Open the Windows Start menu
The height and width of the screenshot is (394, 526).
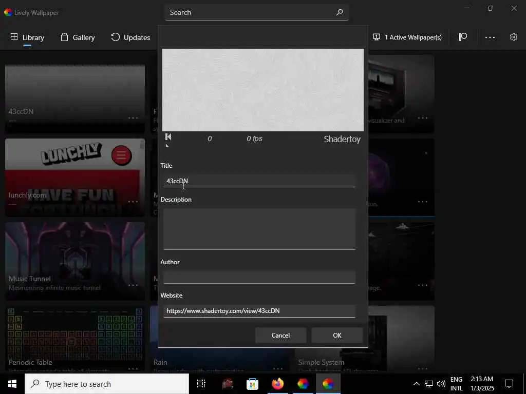point(12,384)
